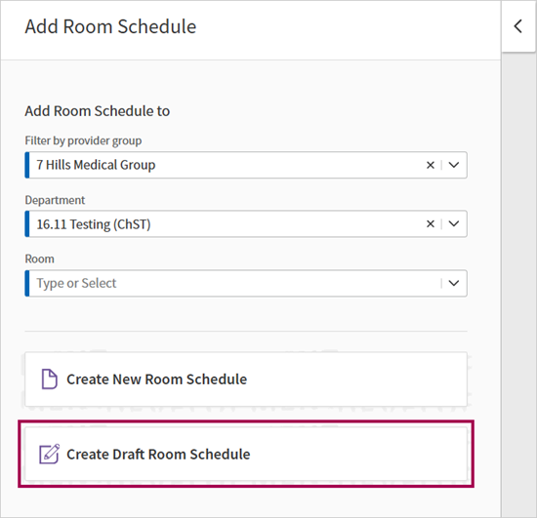Click the 16.11 Testing (ChST) text field
Viewport: 537px width, 518px height.
(x=246, y=223)
